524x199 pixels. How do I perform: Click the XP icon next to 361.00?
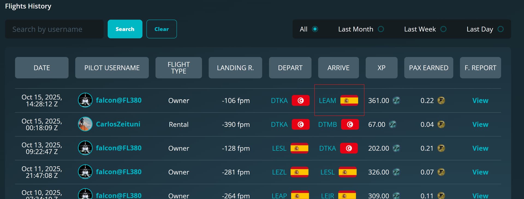pyautogui.click(x=396, y=100)
